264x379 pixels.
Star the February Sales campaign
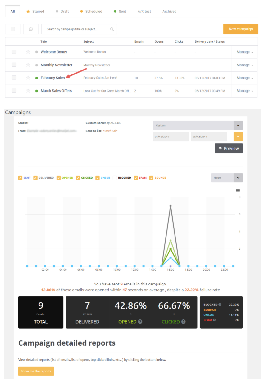tap(28, 78)
